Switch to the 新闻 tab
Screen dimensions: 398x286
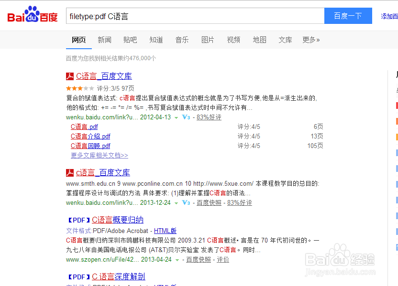(x=105, y=40)
